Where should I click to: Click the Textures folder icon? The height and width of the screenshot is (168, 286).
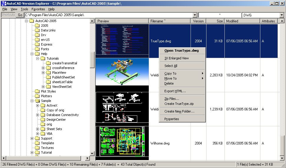(37, 148)
